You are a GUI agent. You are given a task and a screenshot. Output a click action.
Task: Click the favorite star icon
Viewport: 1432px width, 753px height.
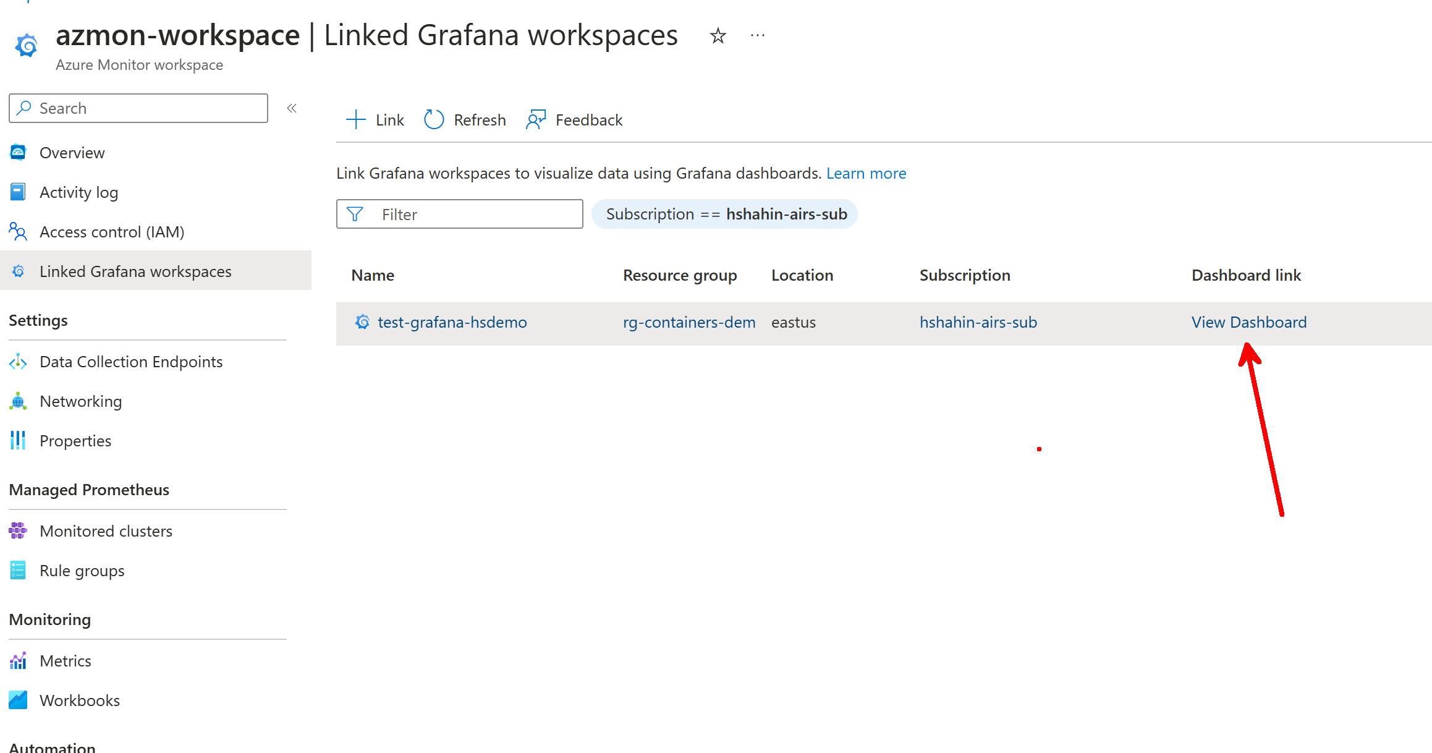(718, 36)
